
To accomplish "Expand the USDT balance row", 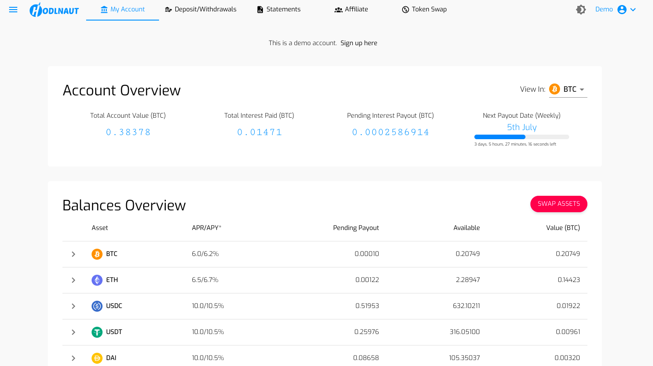I will [73, 332].
